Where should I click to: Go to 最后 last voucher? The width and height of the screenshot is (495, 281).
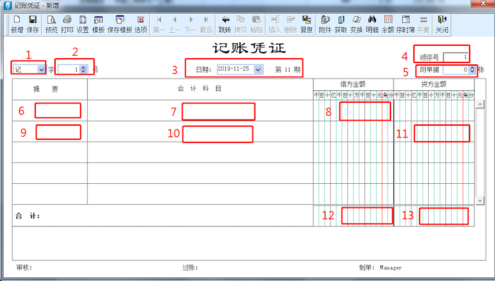point(206,24)
